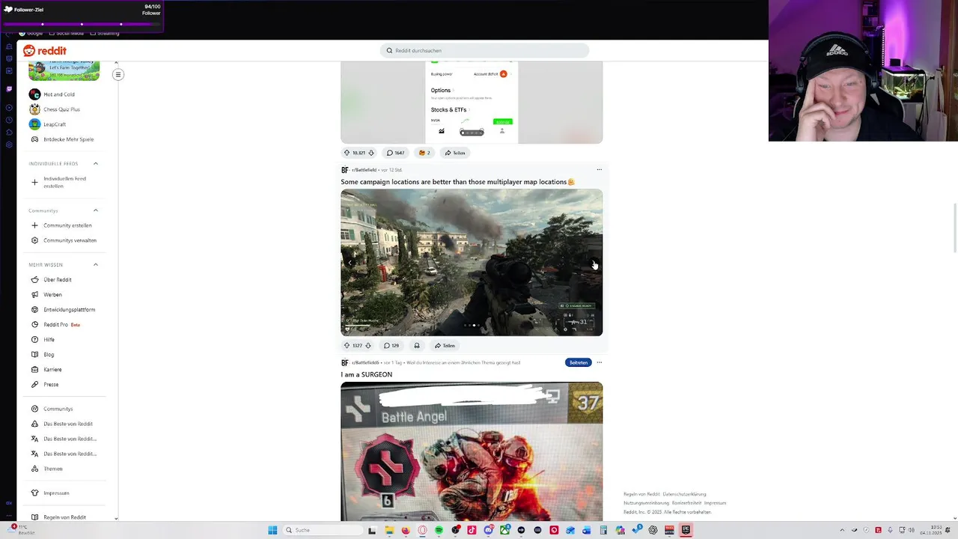Open the 'Blog' link
Viewport: 958px width, 539px height.
pos(49,354)
